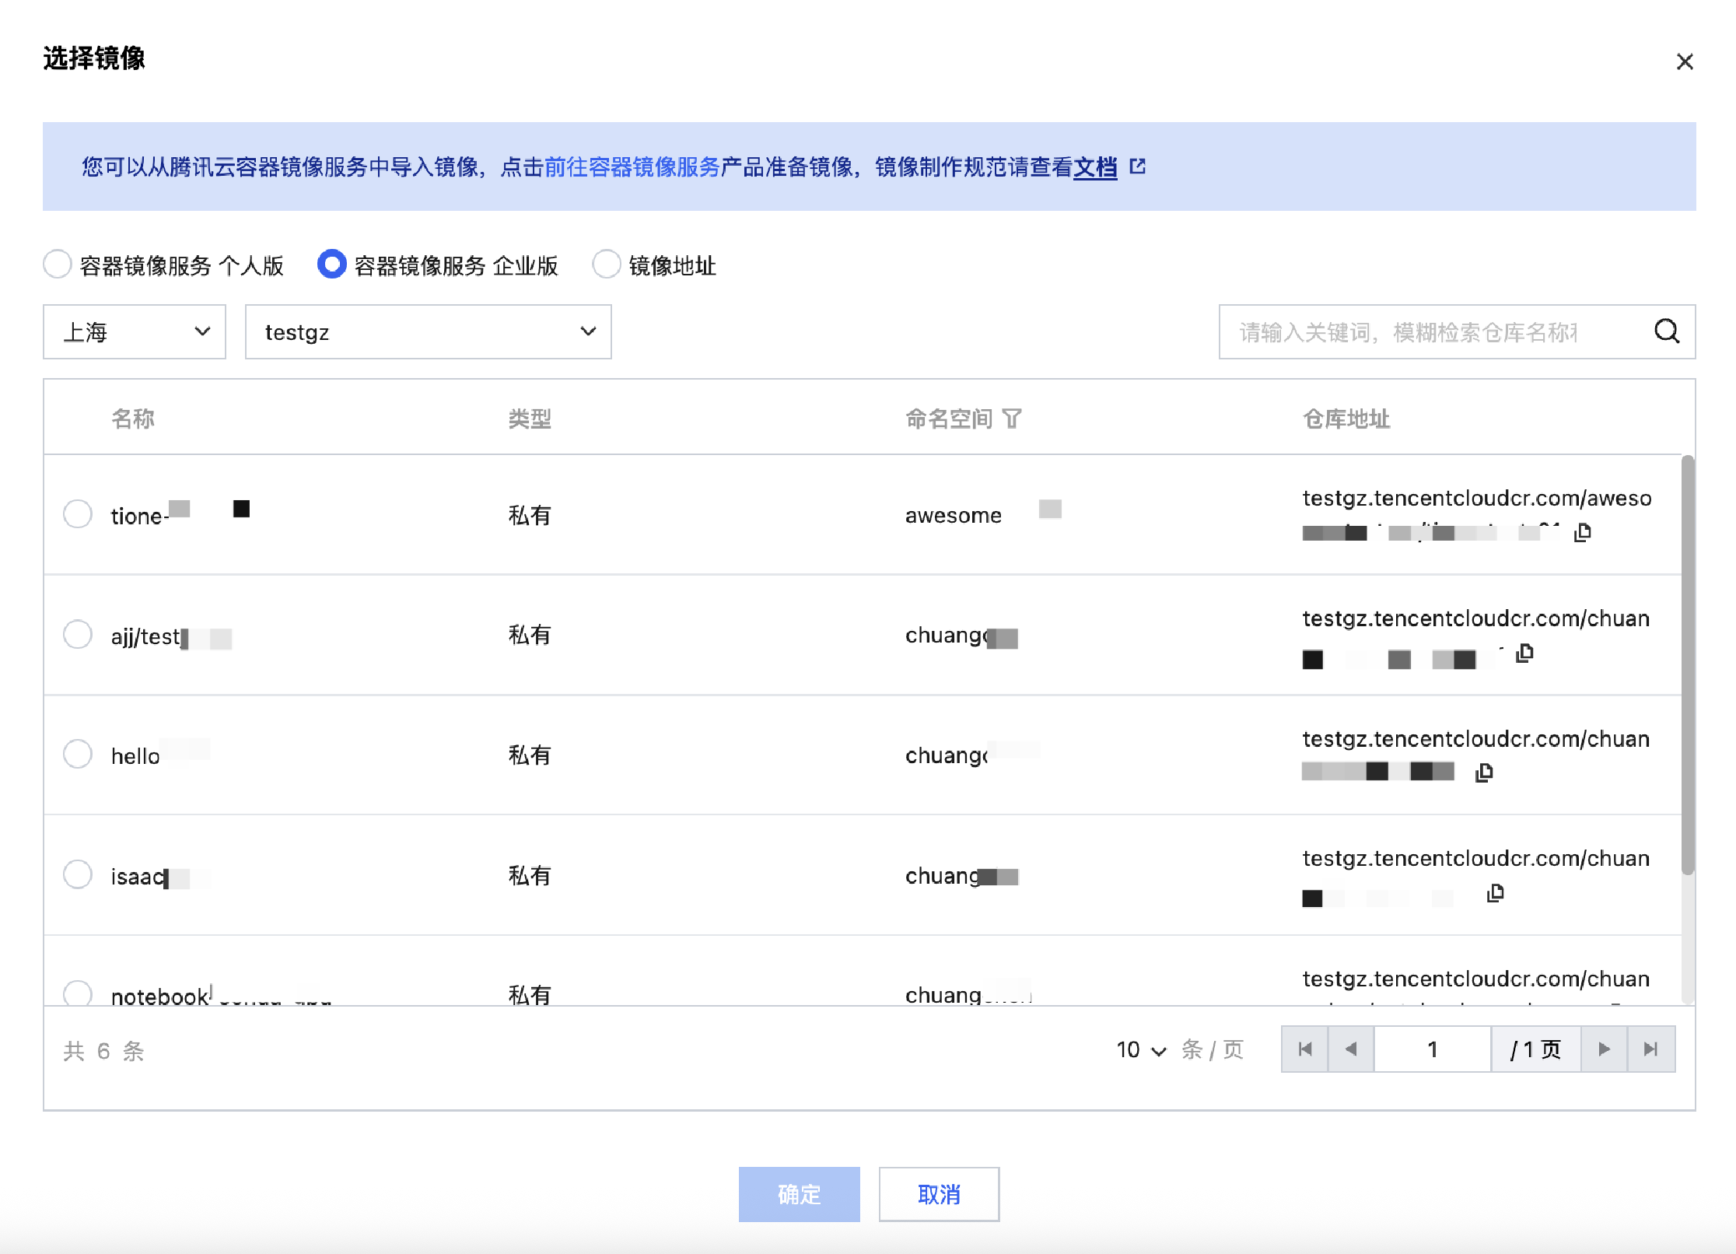Viewport: 1736px width, 1254px height.
Task: Select 容器镜像服务 个人版 radio option
Action: (58, 264)
